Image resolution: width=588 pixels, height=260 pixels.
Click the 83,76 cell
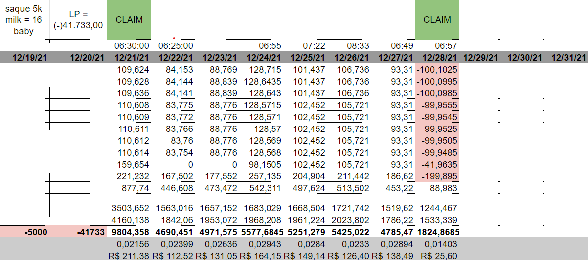[x=173, y=140]
